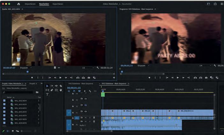This screenshot has height=135, width=224.
Task: Export frame with Program monitor camera icon
Action: pyautogui.click(x=206, y=78)
